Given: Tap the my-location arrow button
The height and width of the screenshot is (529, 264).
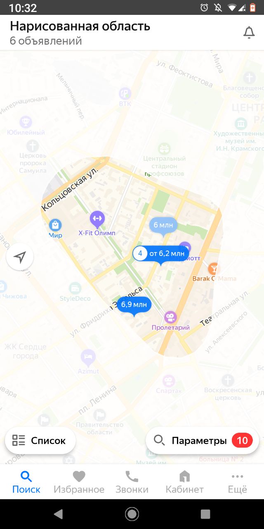Looking at the screenshot, I should [20, 257].
